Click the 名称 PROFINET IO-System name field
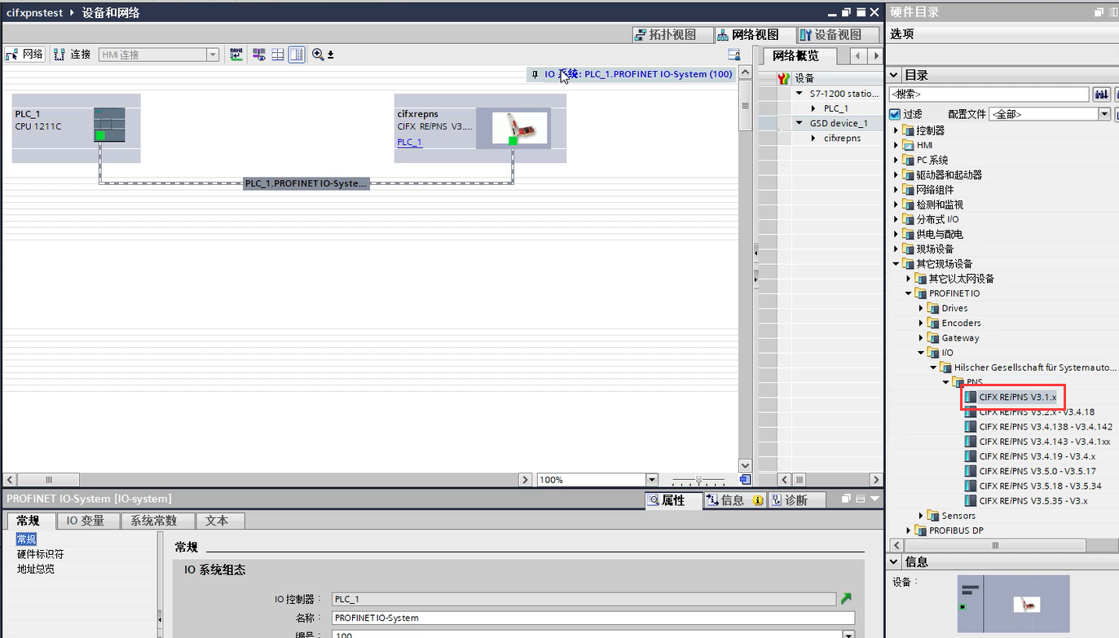1119x638 pixels. (593, 618)
